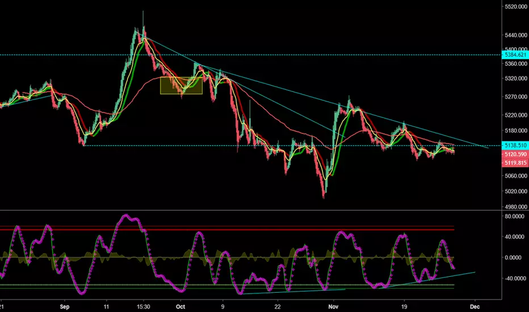Click the 4980.000 price axis value
Screen dimensions: 529x312
click(x=516, y=206)
